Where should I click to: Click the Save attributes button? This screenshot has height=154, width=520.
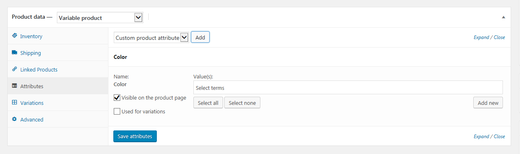135,136
